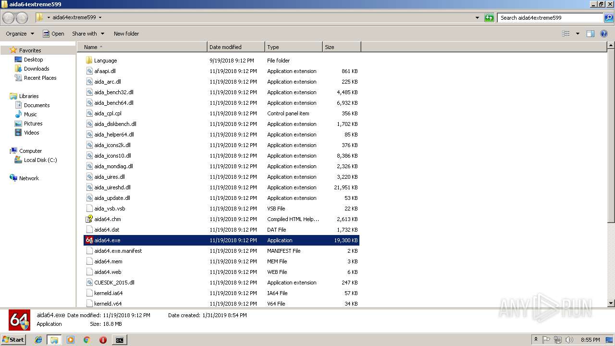
Task: Click Share with in the command bar
Action: [x=88, y=34]
